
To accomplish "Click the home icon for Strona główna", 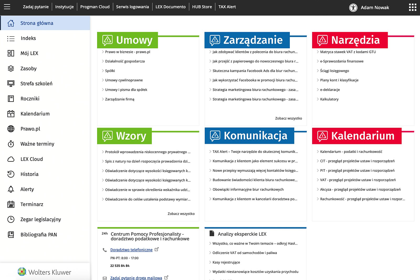I will pyautogui.click(x=11, y=23).
